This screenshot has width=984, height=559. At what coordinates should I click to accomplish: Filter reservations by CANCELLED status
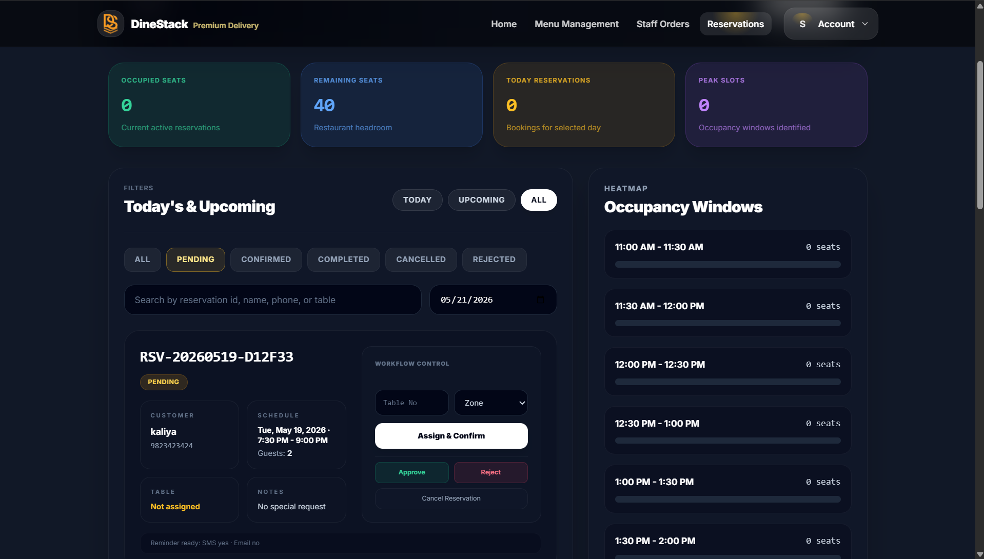421,259
